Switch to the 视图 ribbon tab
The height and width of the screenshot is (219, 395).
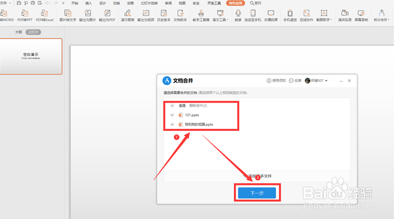point(182,3)
